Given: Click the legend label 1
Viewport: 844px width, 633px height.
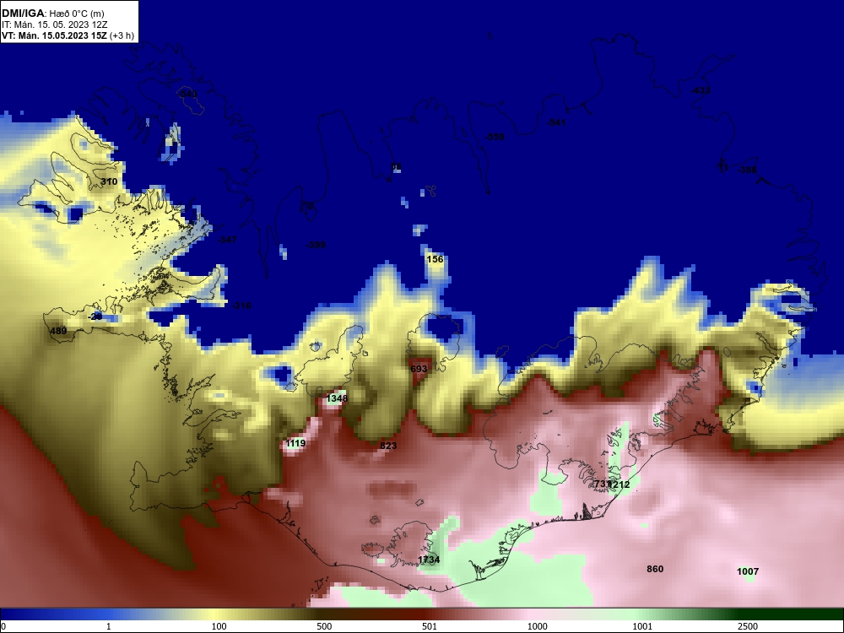Looking at the screenshot, I should pos(109,626).
